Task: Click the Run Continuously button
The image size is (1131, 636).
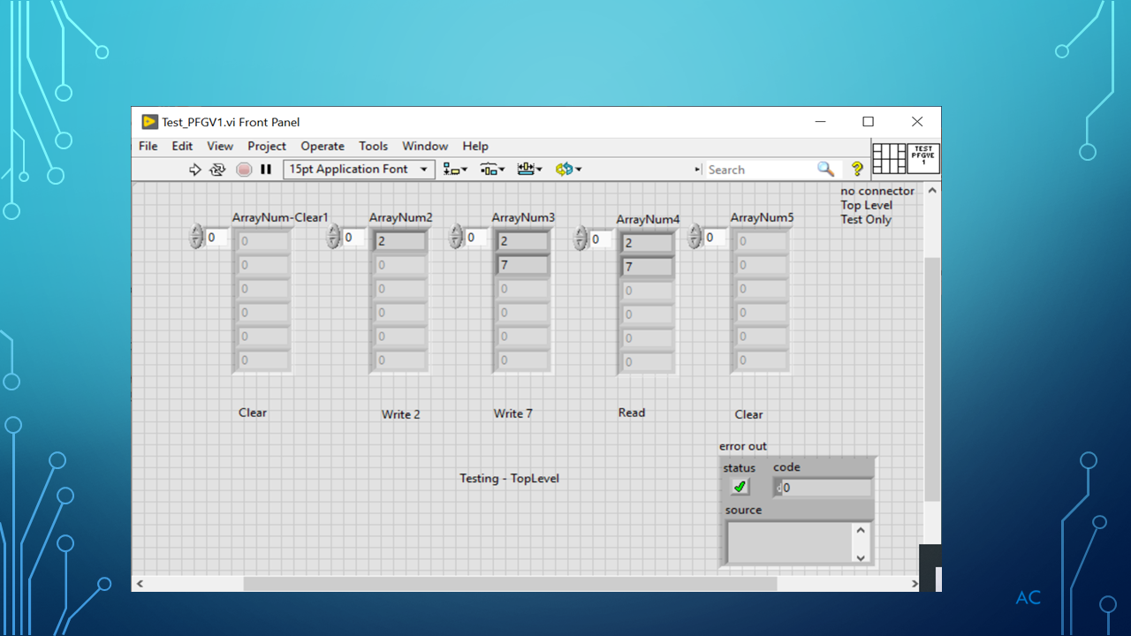Action: 217,170
